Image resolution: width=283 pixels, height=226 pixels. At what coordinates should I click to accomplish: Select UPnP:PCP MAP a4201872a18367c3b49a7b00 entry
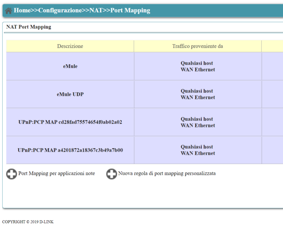coord(70,150)
